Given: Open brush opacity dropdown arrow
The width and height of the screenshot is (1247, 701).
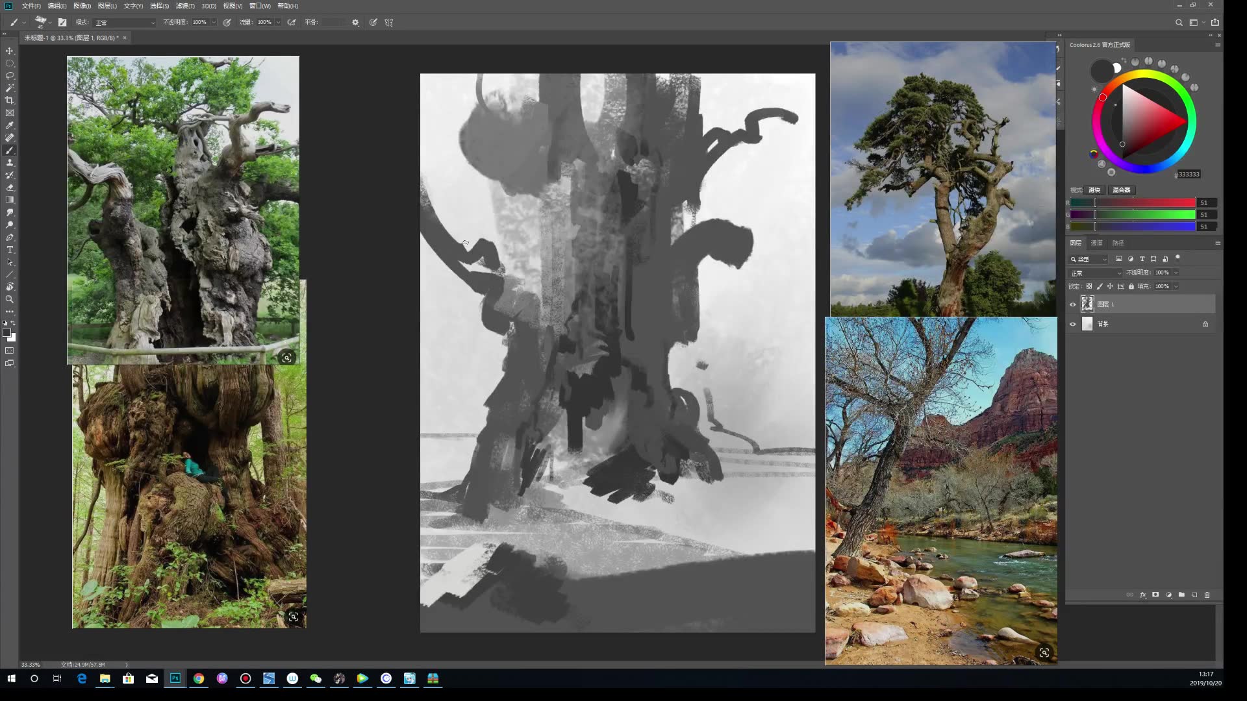Looking at the screenshot, I should click(214, 22).
